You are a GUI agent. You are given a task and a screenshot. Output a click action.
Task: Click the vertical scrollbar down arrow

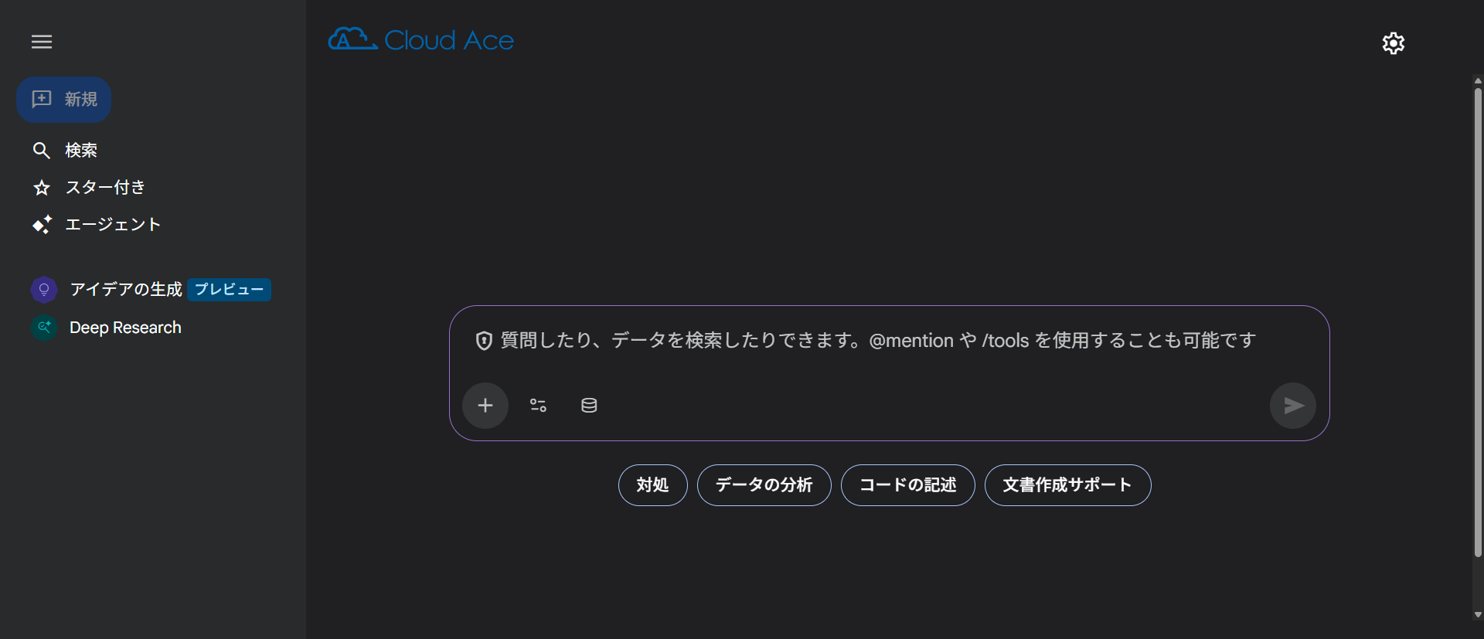point(1478,616)
